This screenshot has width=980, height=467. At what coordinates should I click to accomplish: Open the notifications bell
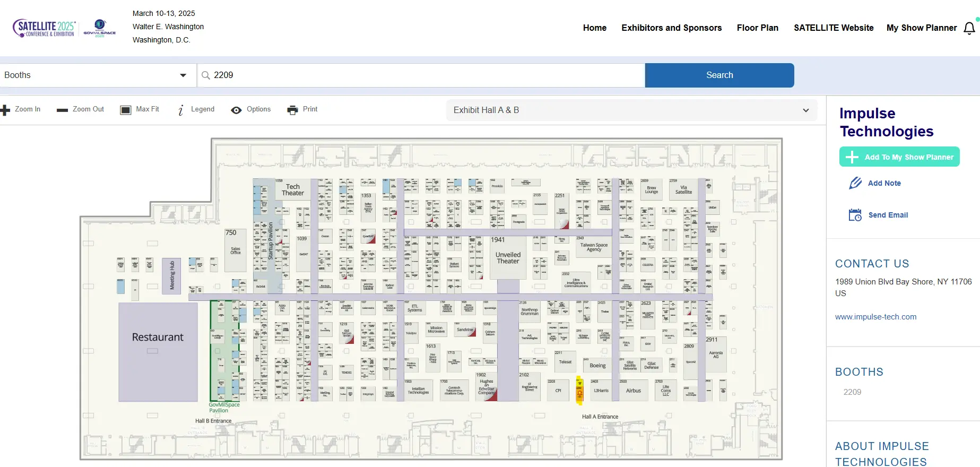pyautogui.click(x=969, y=28)
